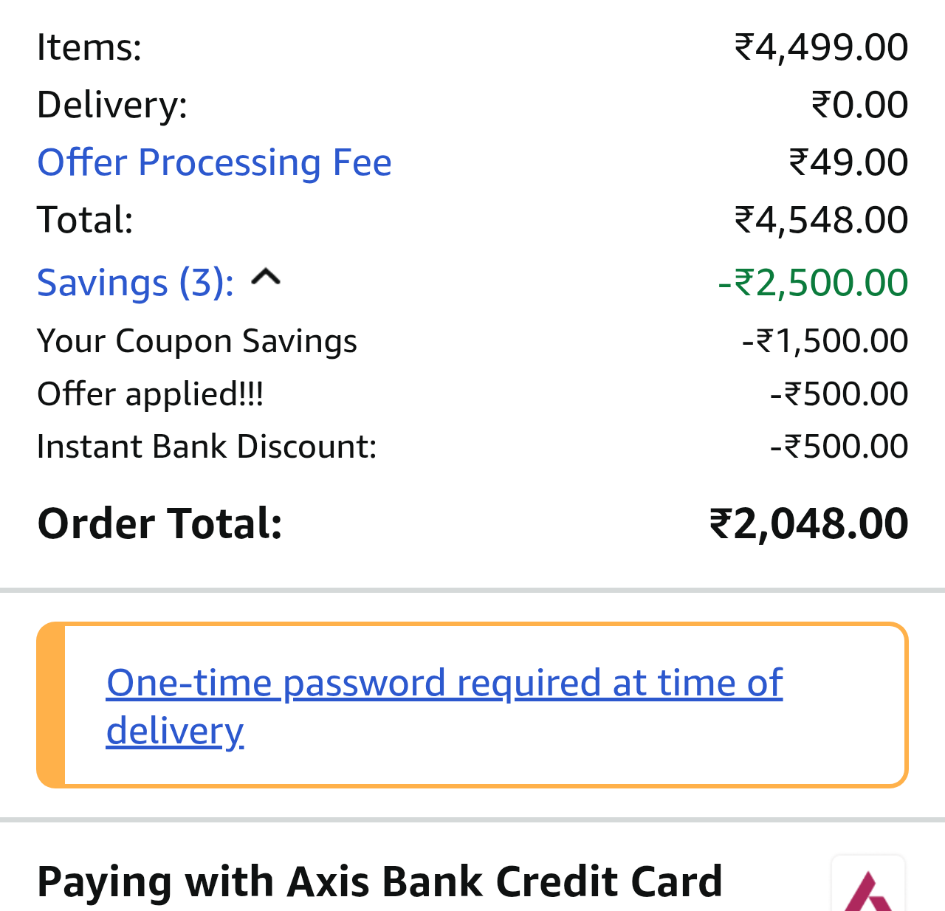
Task: Collapse the Savings chevron arrow
Action: (266, 278)
